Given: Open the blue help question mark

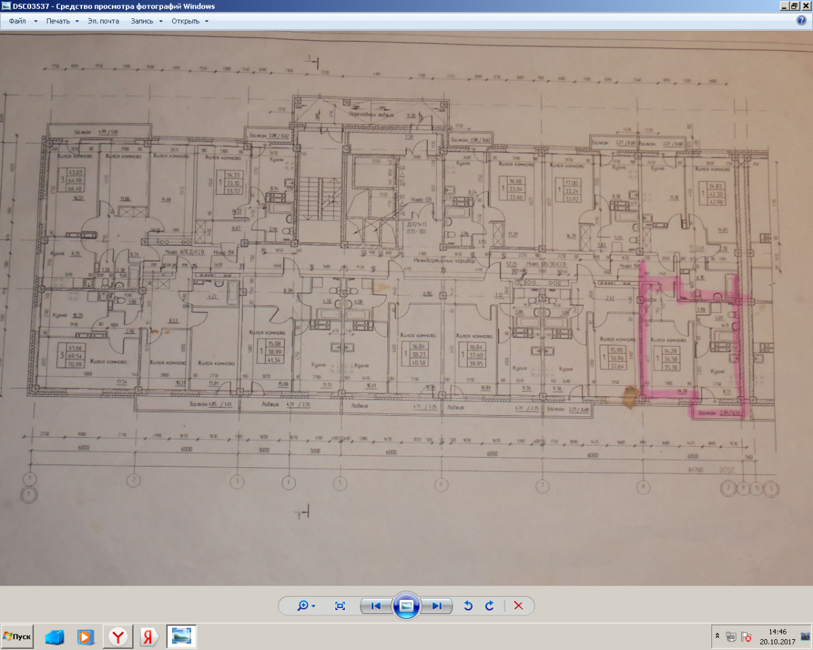Looking at the screenshot, I should 801,20.
